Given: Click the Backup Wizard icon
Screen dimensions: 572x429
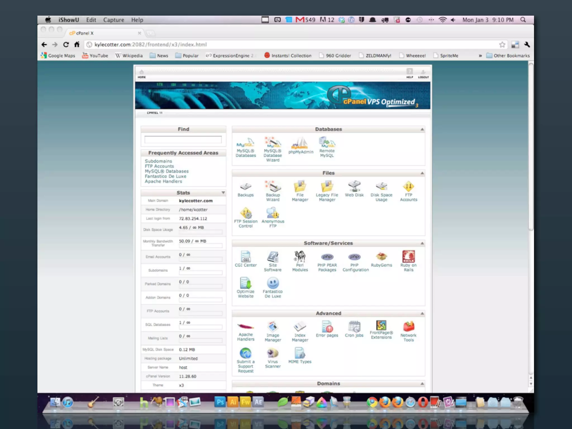Looking at the screenshot, I should 273,187.
